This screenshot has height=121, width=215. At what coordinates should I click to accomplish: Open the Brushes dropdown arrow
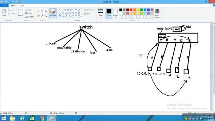(53, 17)
